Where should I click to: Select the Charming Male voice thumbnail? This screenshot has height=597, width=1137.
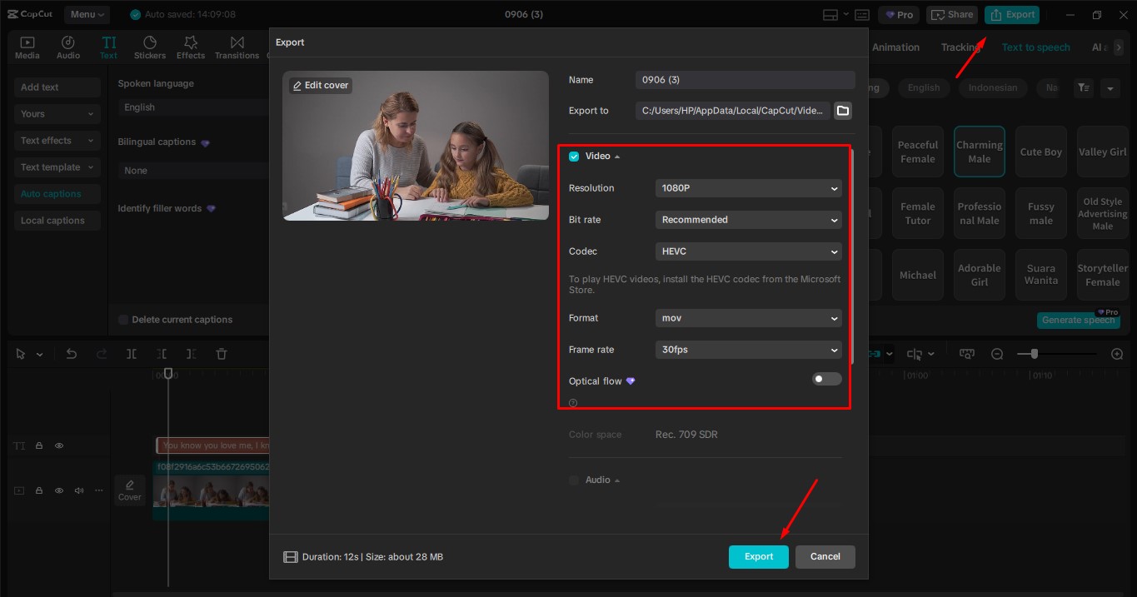click(x=979, y=151)
